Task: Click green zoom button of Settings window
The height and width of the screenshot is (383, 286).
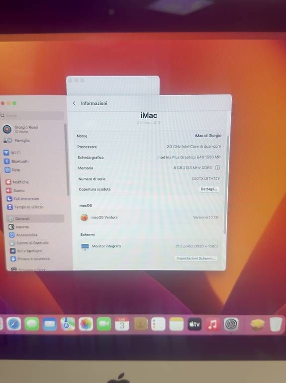Action: click(x=14, y=103)
